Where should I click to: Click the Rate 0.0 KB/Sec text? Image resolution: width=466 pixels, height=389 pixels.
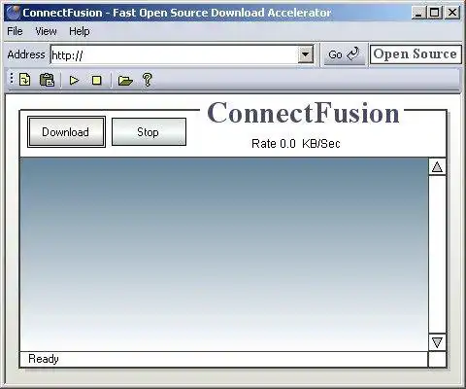[296, 144]
